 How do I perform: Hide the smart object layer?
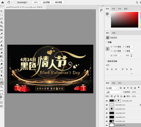click(x=107, y=121)
